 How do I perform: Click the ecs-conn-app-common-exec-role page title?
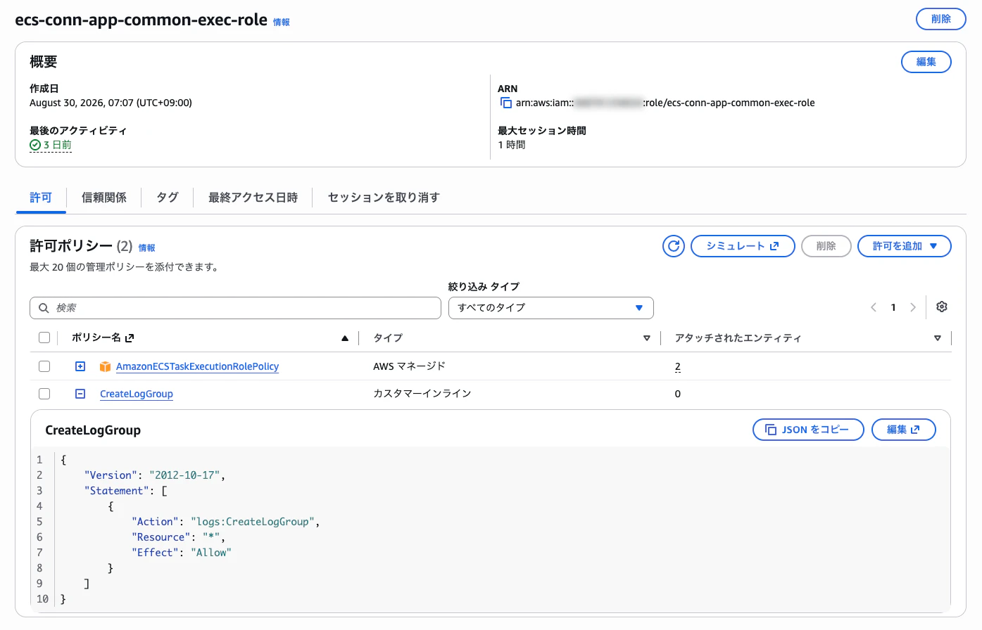coord(141,20)
